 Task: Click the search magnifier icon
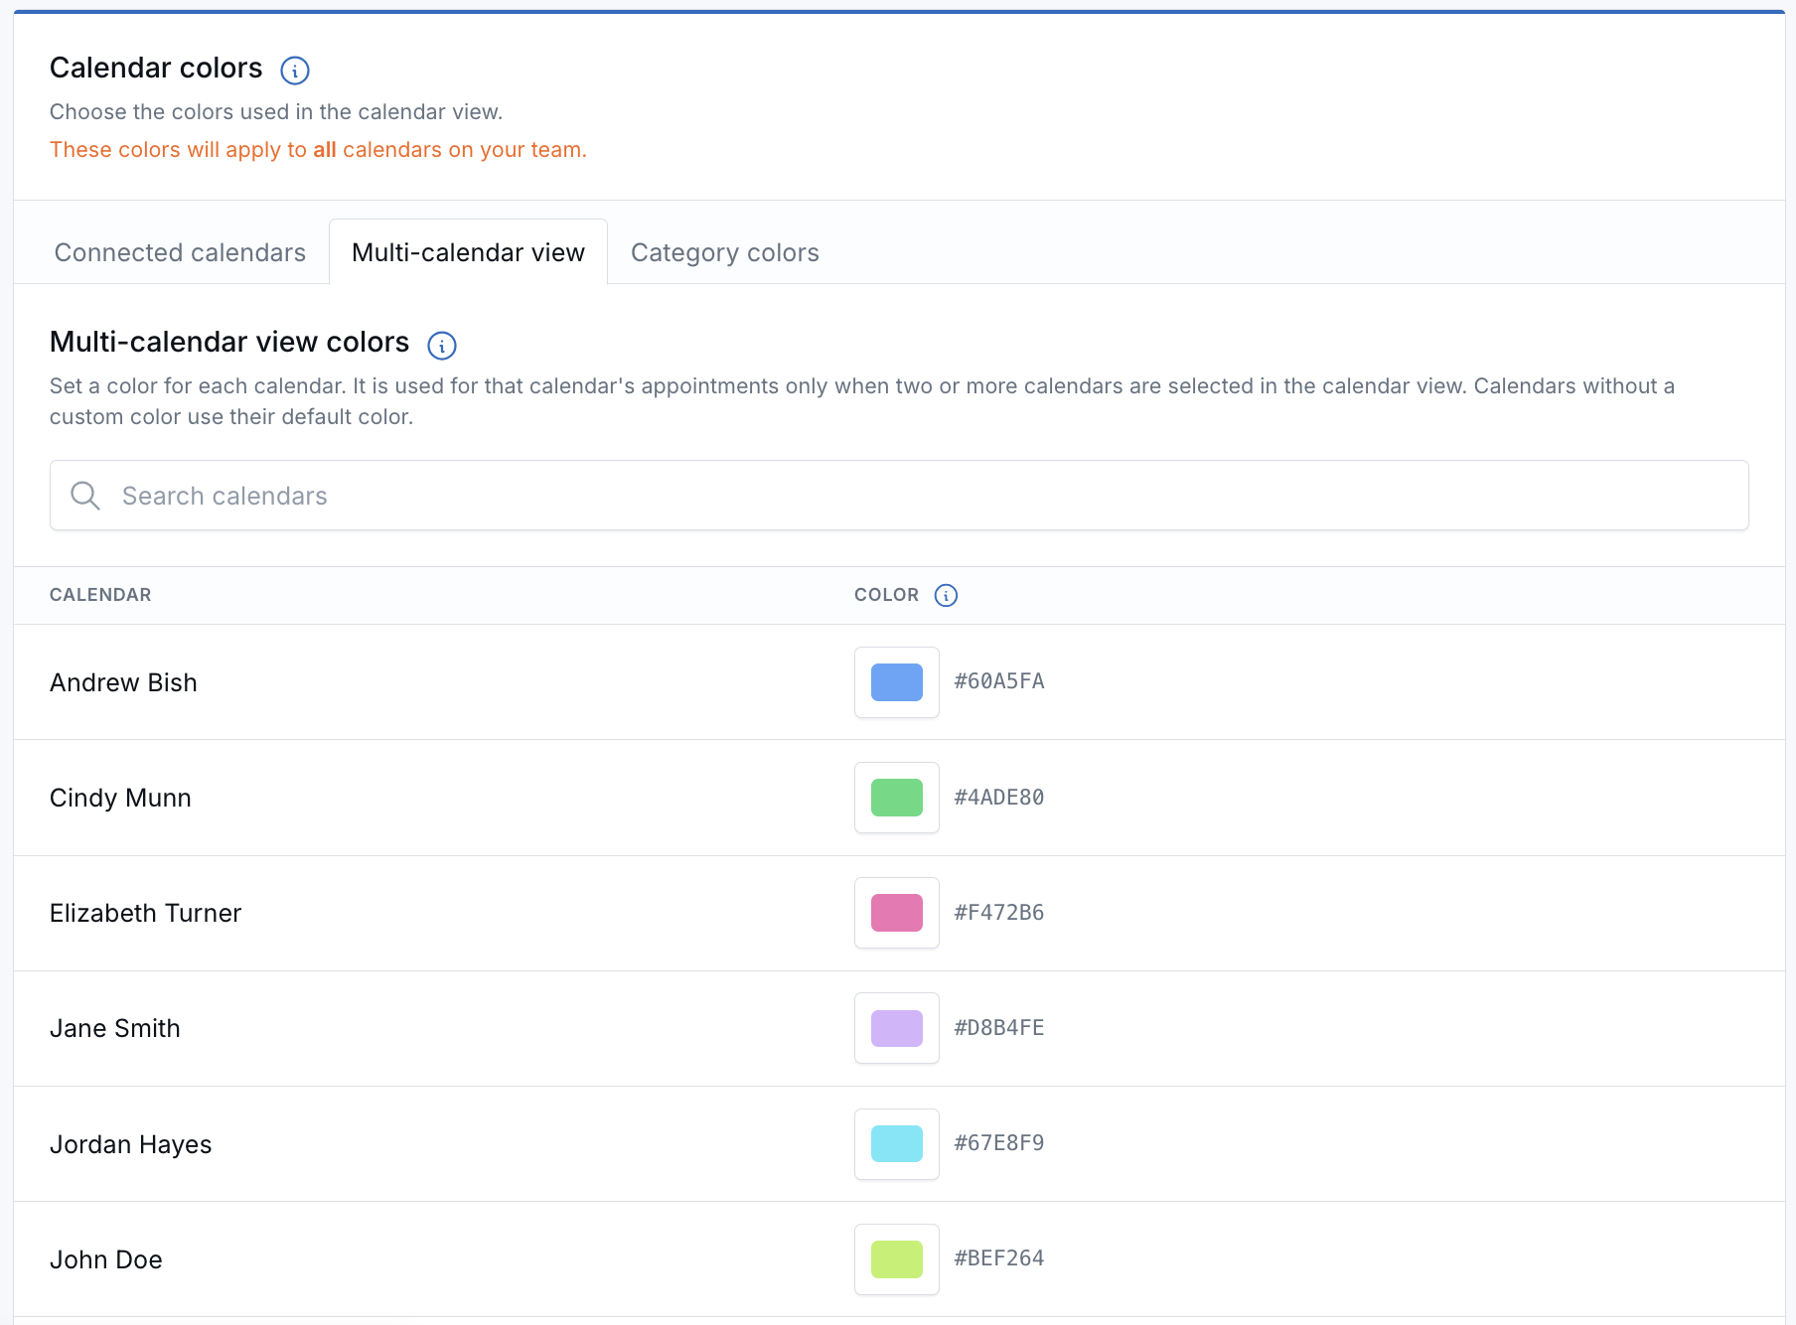coord(85,496)
